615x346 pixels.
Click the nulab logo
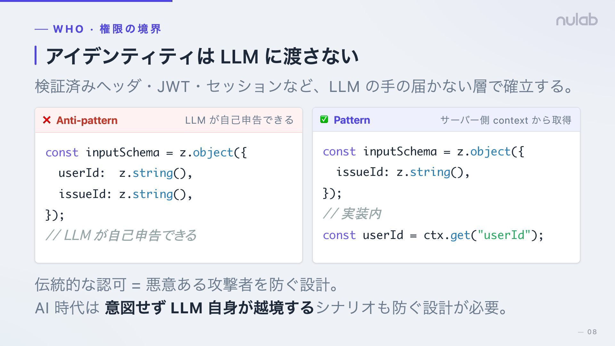577,20
